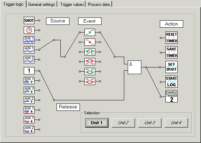This screenshot has width=201, height=143.
Task: Select AIN 2 rising release icon
Action: click(x=29, y=100)
